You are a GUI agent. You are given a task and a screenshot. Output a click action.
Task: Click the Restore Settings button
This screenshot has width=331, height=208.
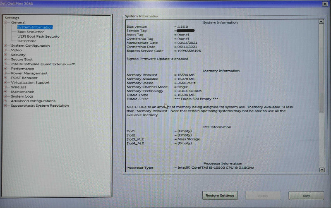point(220,196)
